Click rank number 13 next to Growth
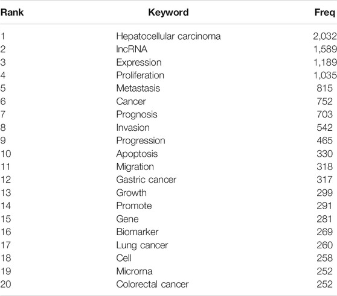 point(6,193)
